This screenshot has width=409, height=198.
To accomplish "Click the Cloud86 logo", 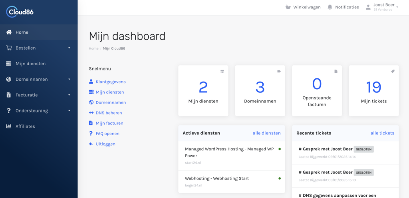I will tap(20, 12).
